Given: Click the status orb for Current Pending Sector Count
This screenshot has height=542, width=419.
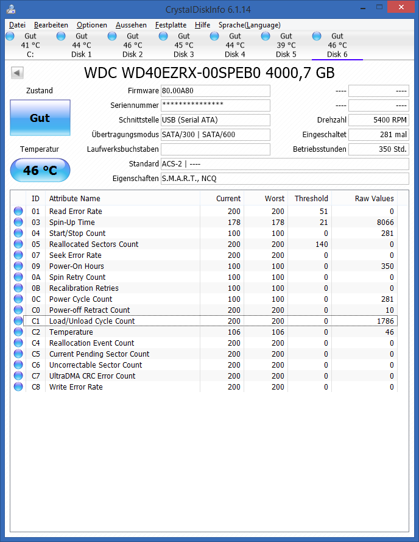Looking at the screenshot, I should point(18,354).
